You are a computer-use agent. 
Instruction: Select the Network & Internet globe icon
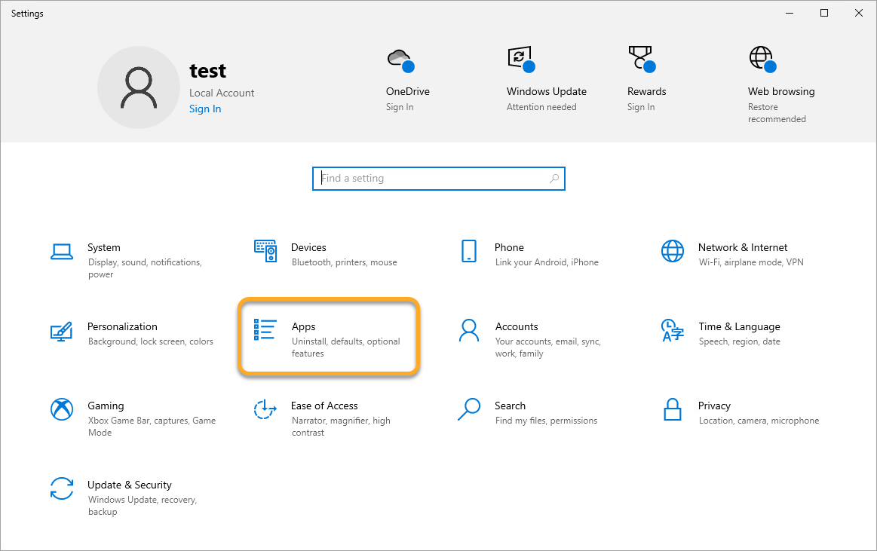point(672,251)
